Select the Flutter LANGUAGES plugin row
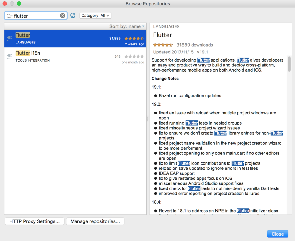The height and width of the screenshot is (241, 295). click(x=75, y=39)
